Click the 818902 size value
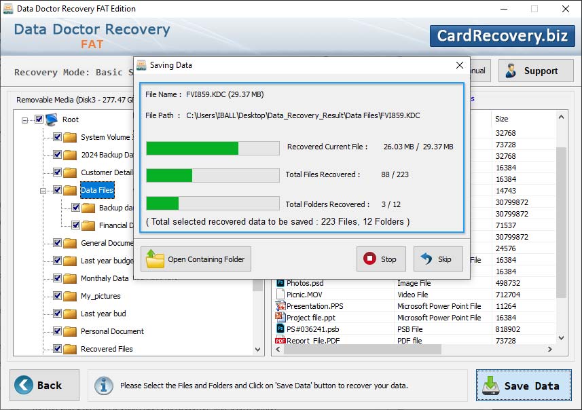Screen dimensions: 582x410 coord(508,329)
